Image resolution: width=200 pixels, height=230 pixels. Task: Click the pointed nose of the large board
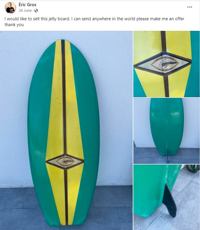(x=63, y=41)
